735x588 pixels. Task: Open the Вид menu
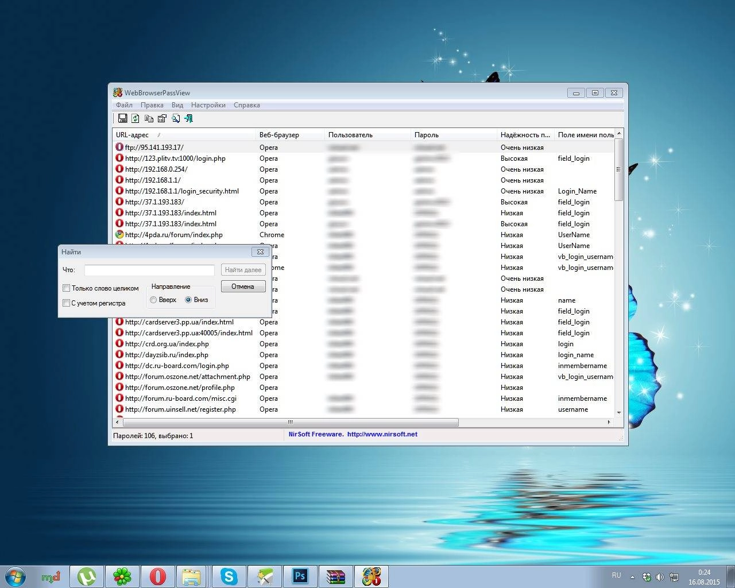(177, 105)
